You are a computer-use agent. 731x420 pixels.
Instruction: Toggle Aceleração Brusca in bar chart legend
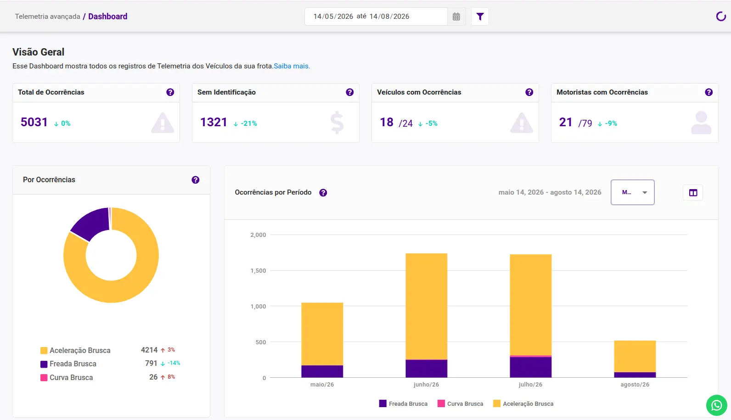(x=523, y=404)
